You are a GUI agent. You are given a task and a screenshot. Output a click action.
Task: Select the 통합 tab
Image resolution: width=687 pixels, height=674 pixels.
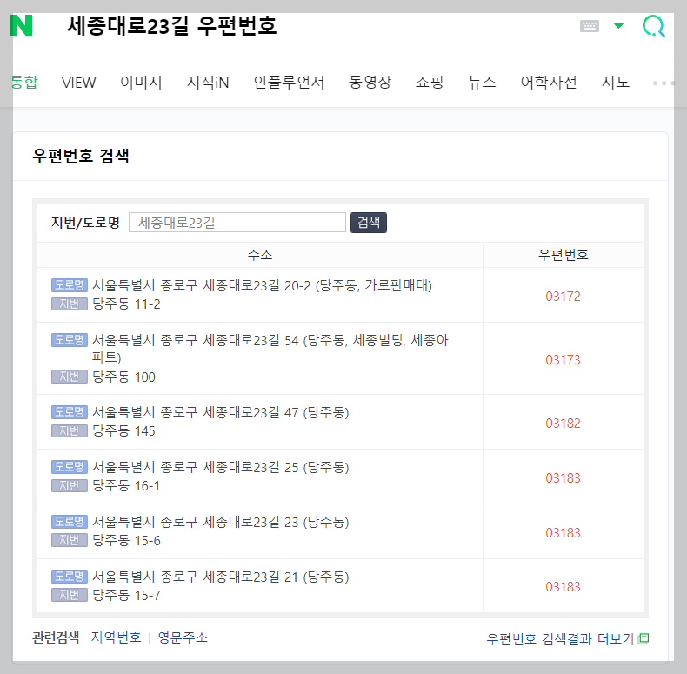[x=24, y=82]
